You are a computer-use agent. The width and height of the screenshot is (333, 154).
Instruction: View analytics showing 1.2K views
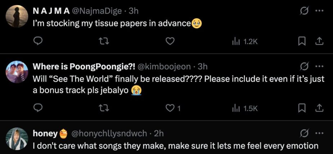pyautogui.click(x=245, y=42)
